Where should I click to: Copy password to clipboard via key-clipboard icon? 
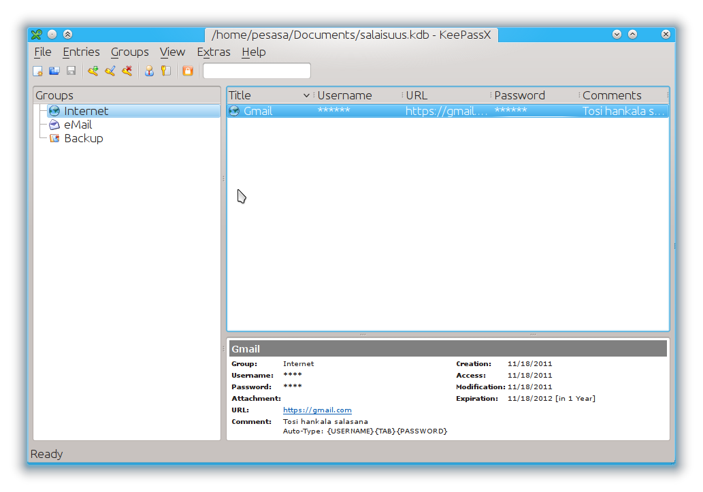(x=166, y=71)
